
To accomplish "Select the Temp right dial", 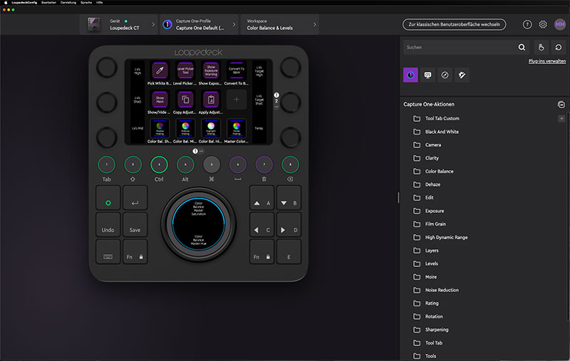I will [291, 137].
